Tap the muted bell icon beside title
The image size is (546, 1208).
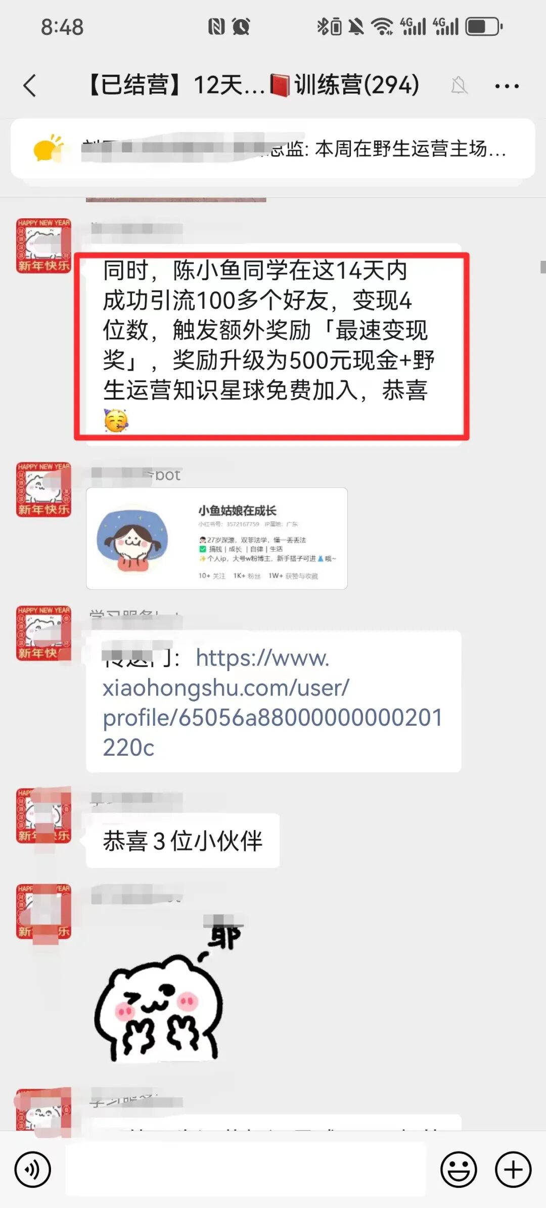[x=459, y=85]
